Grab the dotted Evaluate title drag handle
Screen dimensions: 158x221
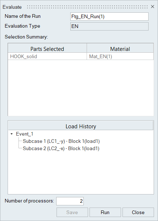87,7
